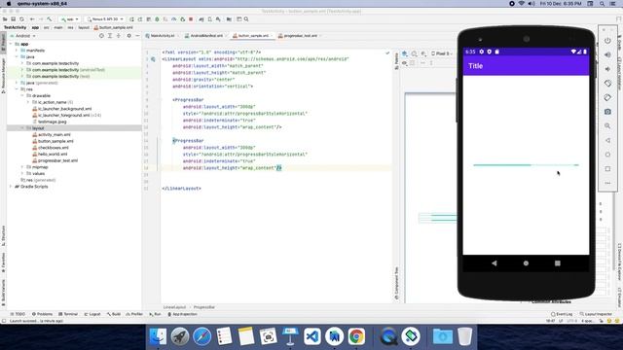623x350 pixels.
Task: Click the project panel settings gear icon
Action: pyautogui.click(x=128, y=36)
